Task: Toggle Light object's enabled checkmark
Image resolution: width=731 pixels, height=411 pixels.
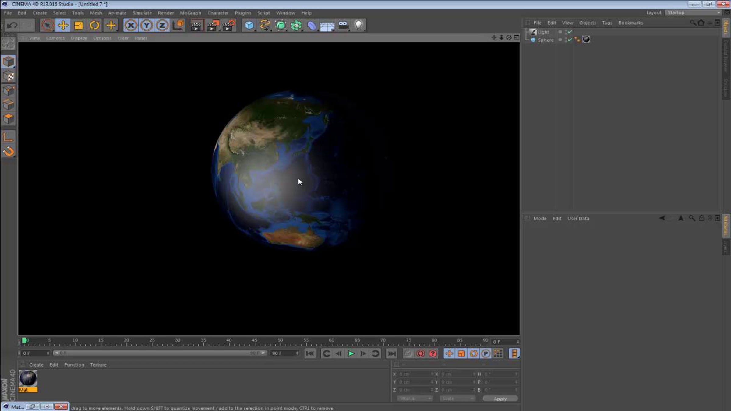Action: pos(570,32)
